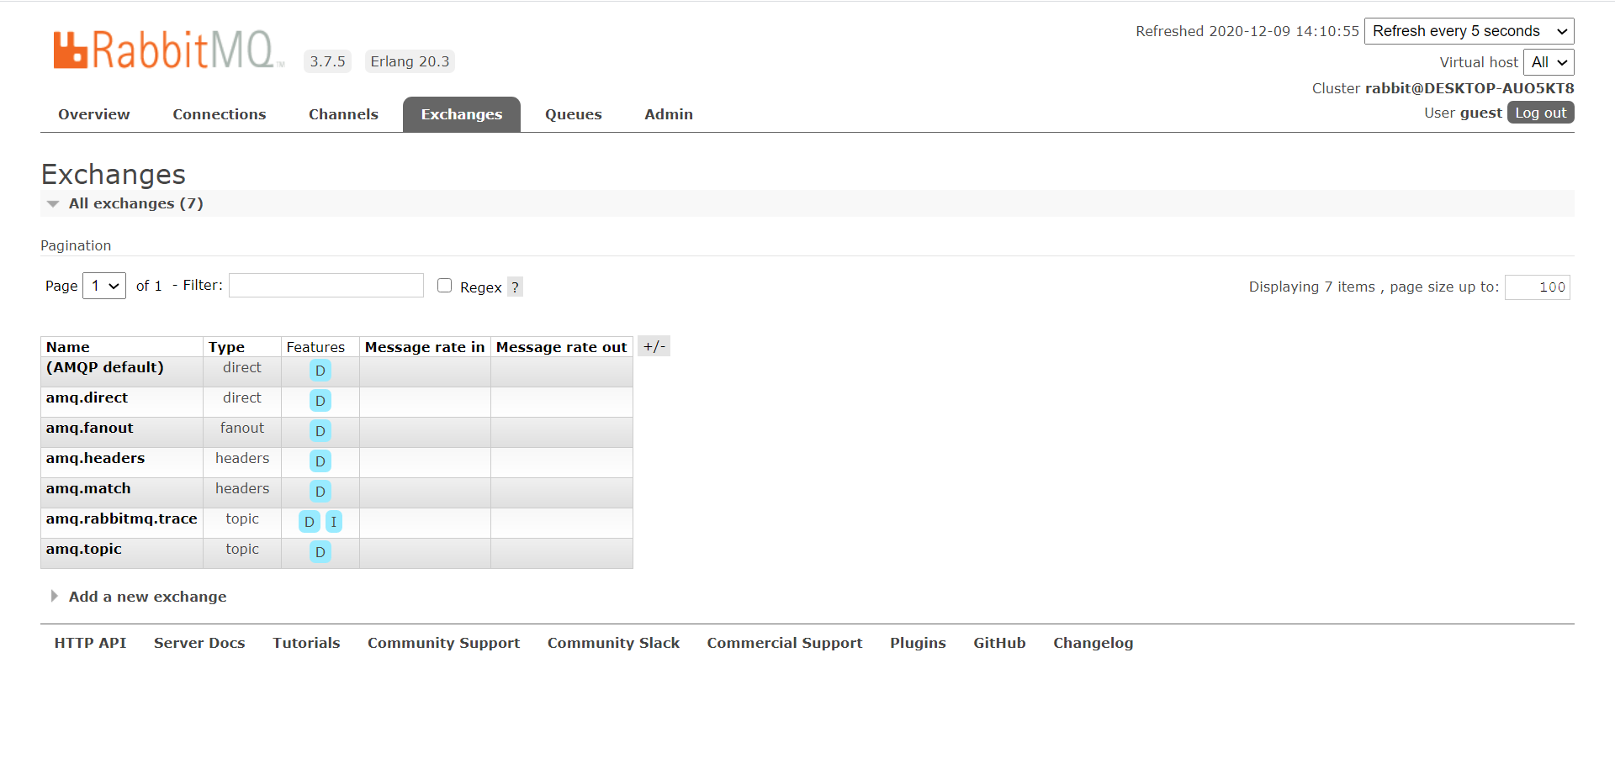Image resolution: width=1615 pixels, height=779 pixels.
Task: Open the Changelog footer link
Action: coord(1093,643)
